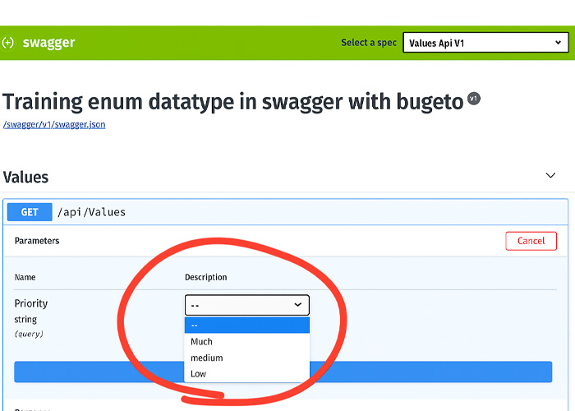Click the V1 version badge
Viewport: 575px width, 411px height.
pos(474,99)
